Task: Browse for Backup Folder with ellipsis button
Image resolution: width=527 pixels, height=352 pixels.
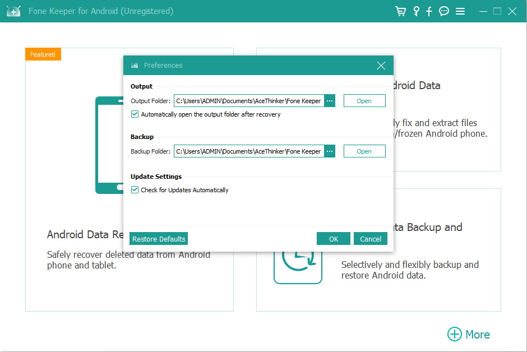Action: 330,151
